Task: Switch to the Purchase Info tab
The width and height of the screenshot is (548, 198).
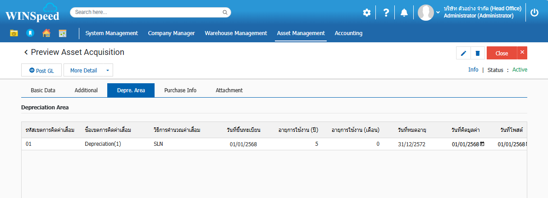Action: click(180, 90)
